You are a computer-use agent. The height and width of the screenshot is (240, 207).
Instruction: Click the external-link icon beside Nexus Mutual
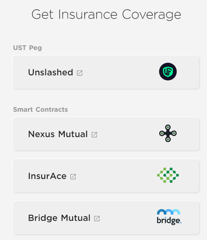coord(94,135)
